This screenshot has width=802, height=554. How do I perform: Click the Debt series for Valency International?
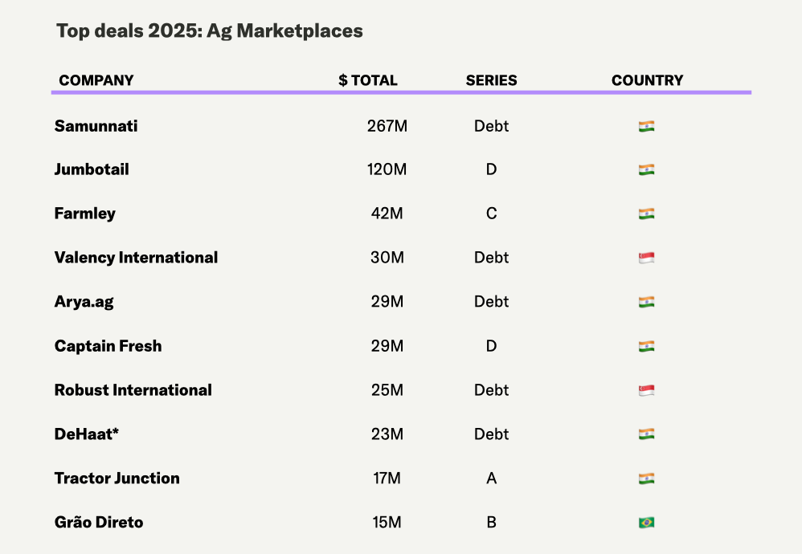click(x=491, y=258)
